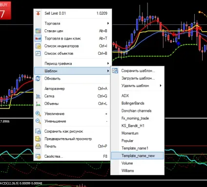Choose Обновить from the context menu

pyautogui.click(x=73, y=79)
